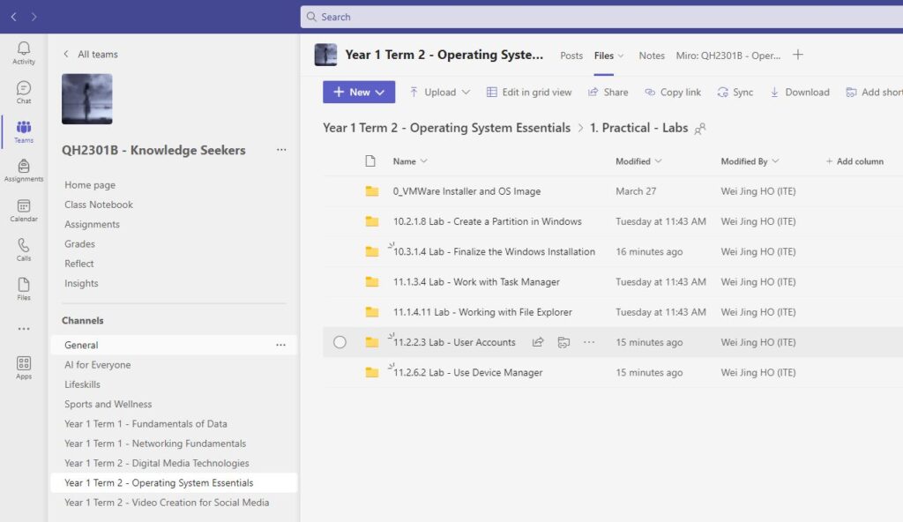Click Copy link in toolbar

673,92
